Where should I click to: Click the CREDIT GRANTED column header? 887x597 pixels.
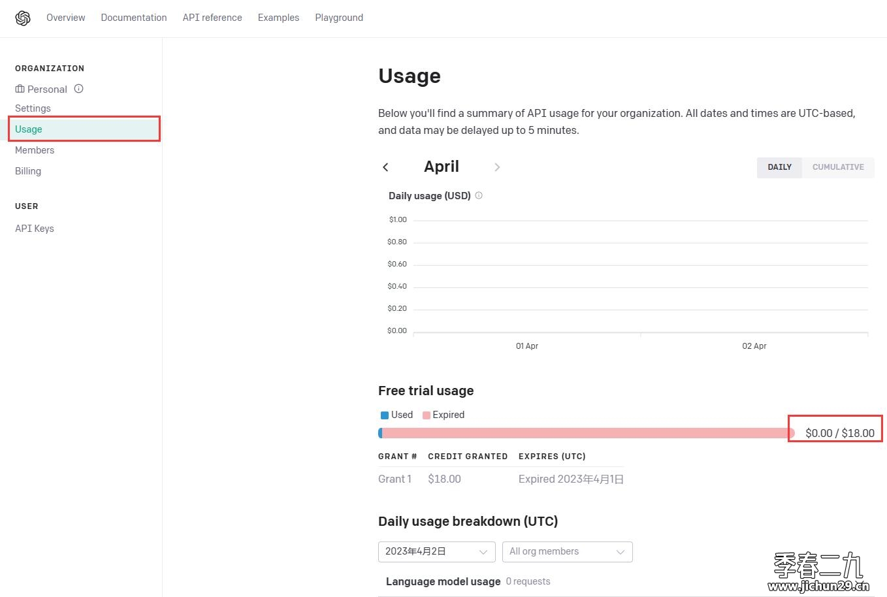[x=468, y=457]
